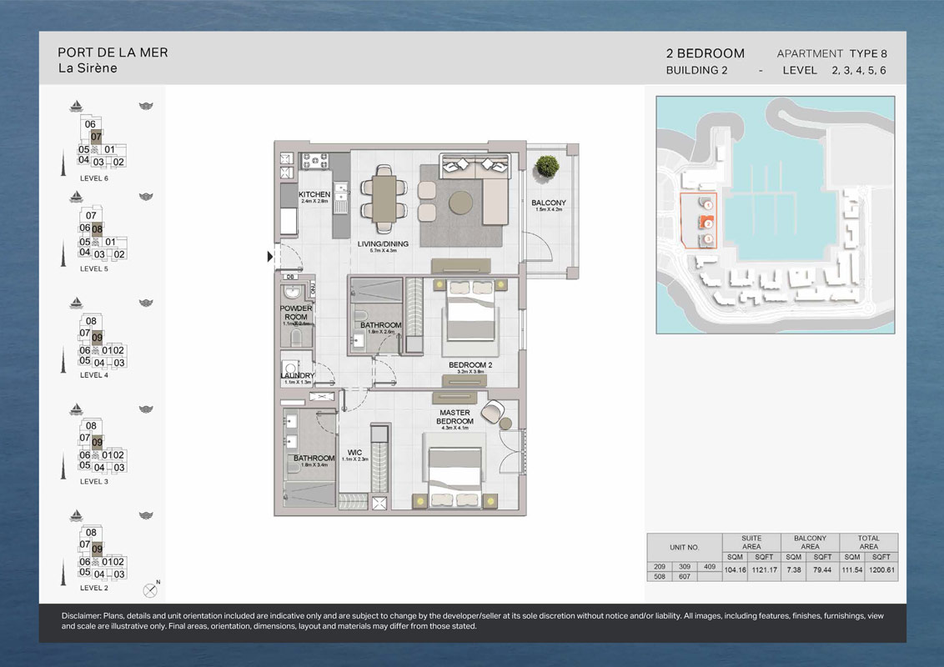This screenshot has height=667, width=944.
Task: Click the north compass icon
Action: point(150,589)
